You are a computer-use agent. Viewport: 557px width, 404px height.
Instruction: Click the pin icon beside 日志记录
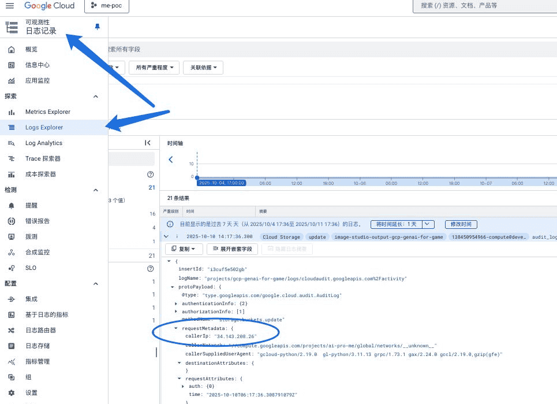click(97, 27)
